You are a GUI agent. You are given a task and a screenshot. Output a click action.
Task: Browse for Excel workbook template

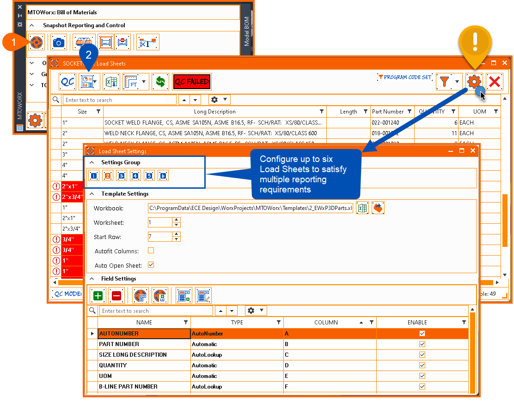(x=362, y=208)
